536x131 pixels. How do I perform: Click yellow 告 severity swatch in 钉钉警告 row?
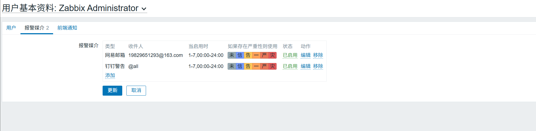point(248,66)
